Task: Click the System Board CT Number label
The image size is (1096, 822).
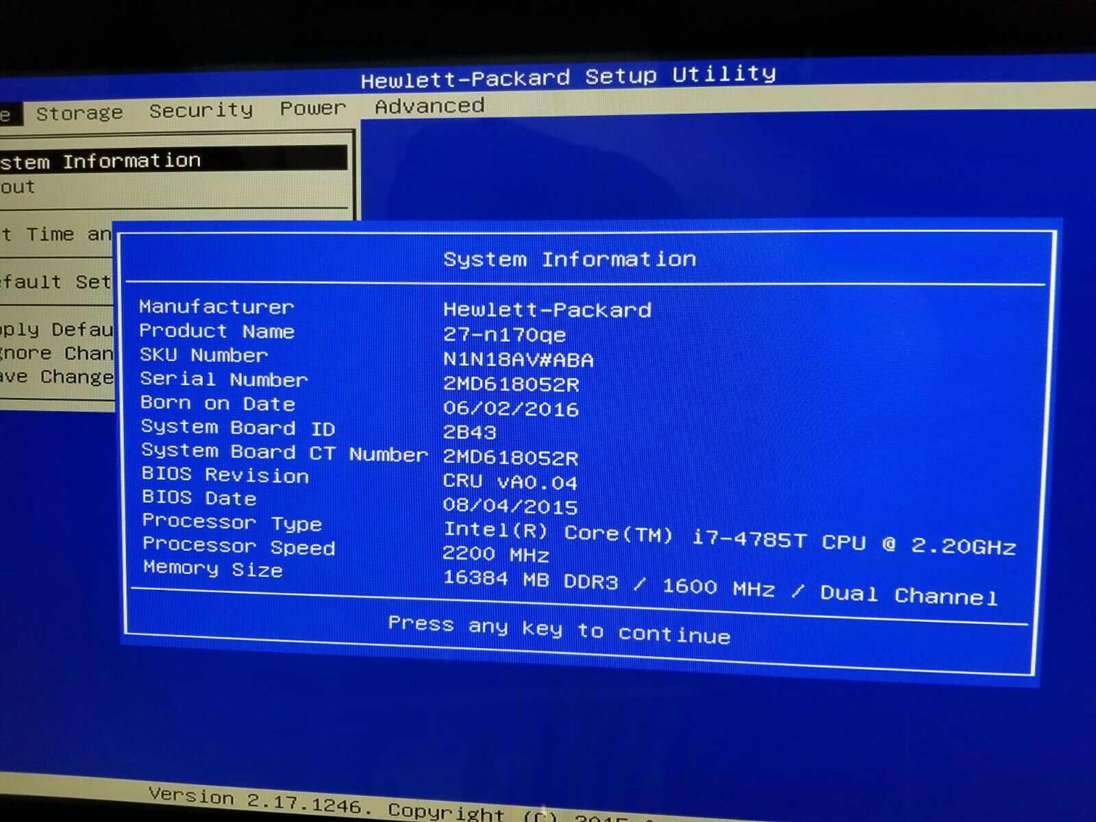Action: tap(285, 452)
